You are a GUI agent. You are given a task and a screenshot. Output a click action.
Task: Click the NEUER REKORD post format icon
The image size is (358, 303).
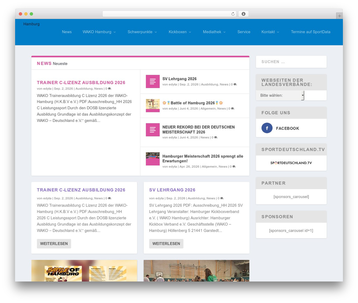click(x=153, y=130)
